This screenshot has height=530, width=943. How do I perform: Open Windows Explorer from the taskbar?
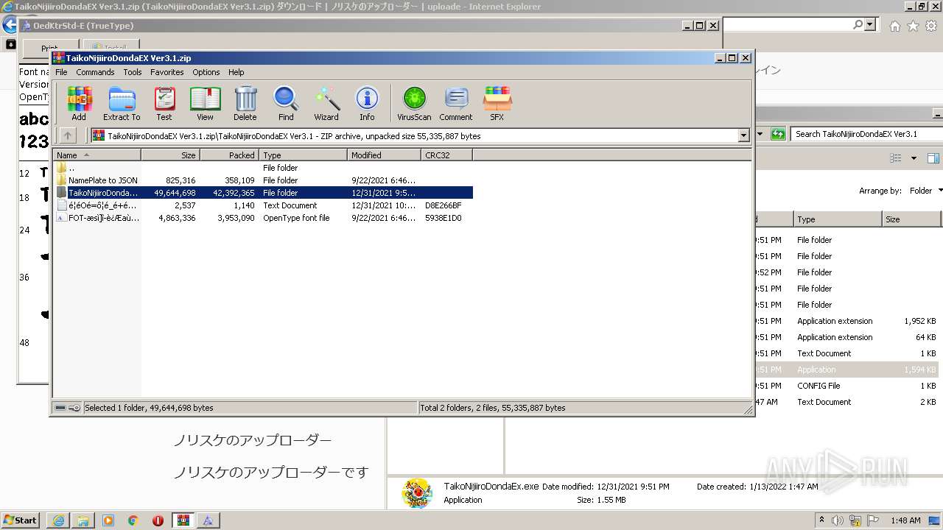point(83,520)
